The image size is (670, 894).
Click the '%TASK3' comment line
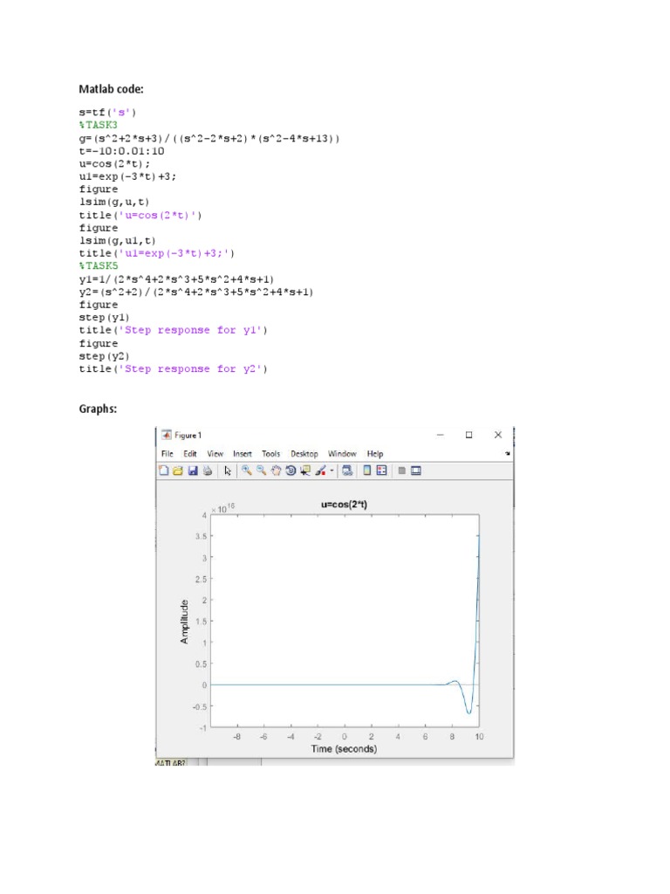coord(98,125)
